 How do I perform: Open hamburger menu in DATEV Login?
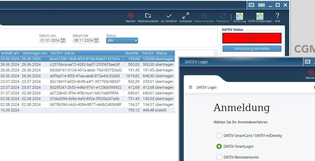190,87
